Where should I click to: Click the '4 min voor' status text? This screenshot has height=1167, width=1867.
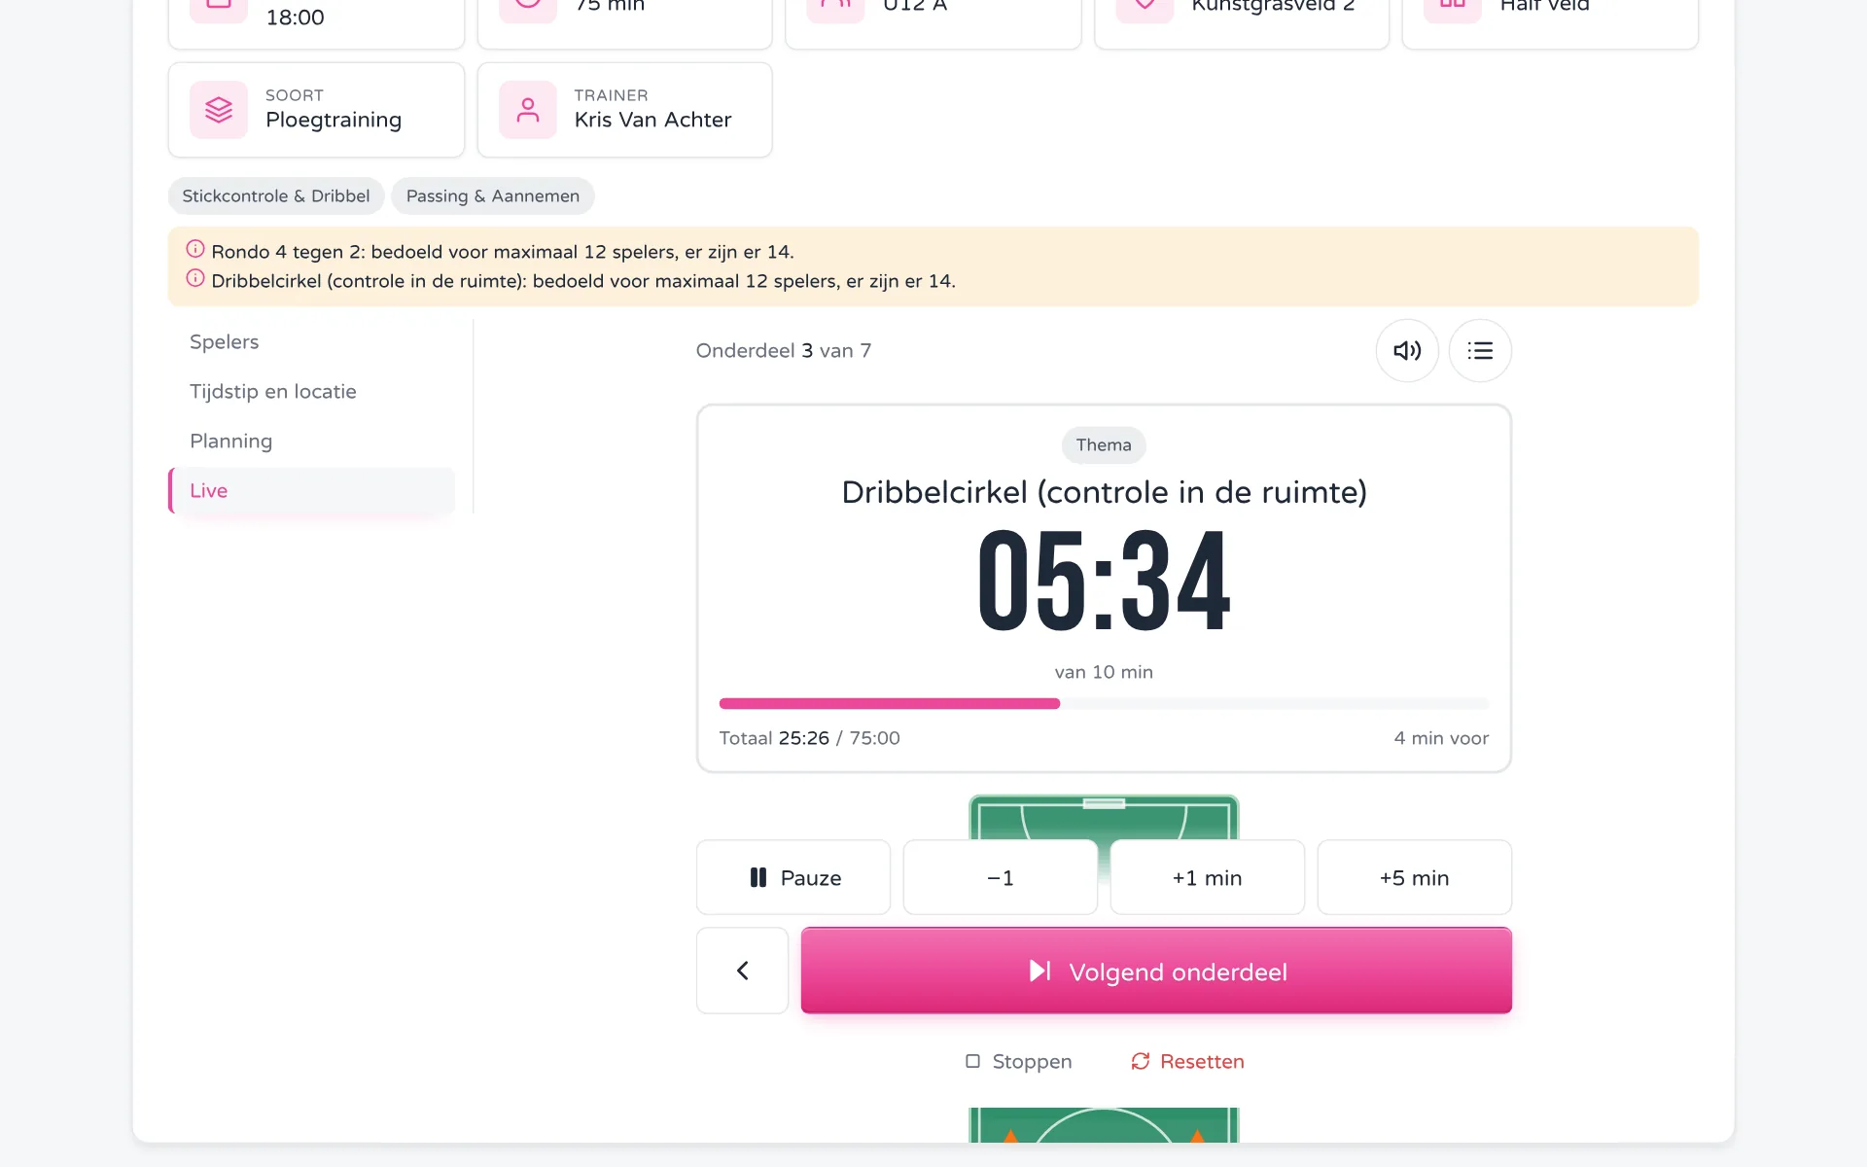click(1440, 738)
